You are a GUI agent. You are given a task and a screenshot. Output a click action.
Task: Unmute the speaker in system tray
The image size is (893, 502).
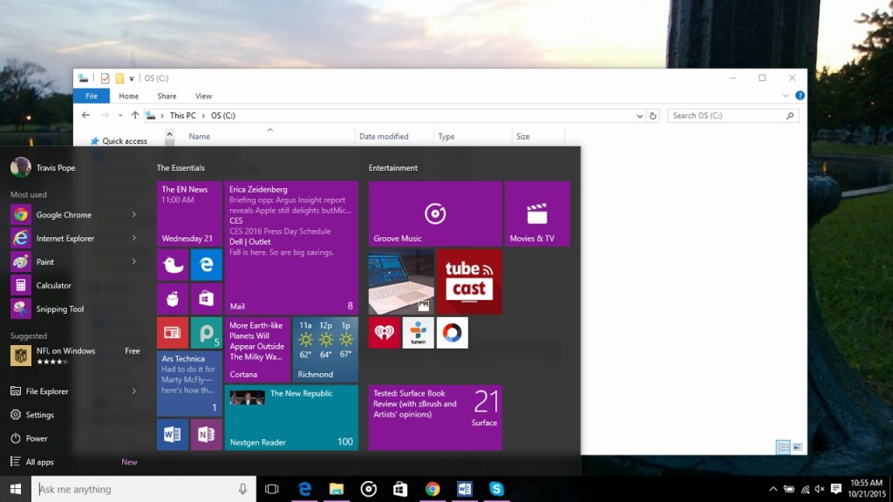[818, 489]
